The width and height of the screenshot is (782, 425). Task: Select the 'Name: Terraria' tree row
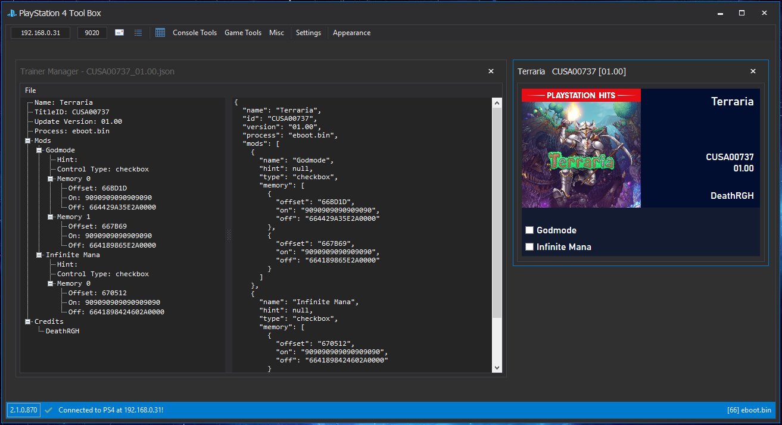coord(63,102)
